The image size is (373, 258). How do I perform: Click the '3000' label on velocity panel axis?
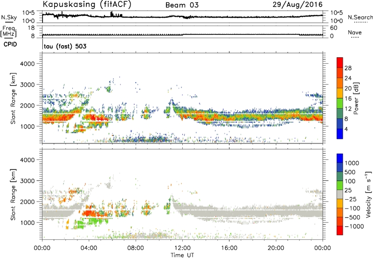coord(28,181)
